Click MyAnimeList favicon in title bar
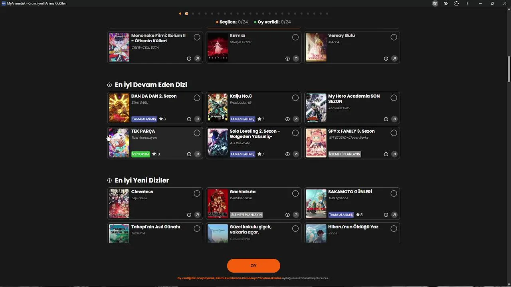Screen dimensions: 511x287 pos(4,4)
